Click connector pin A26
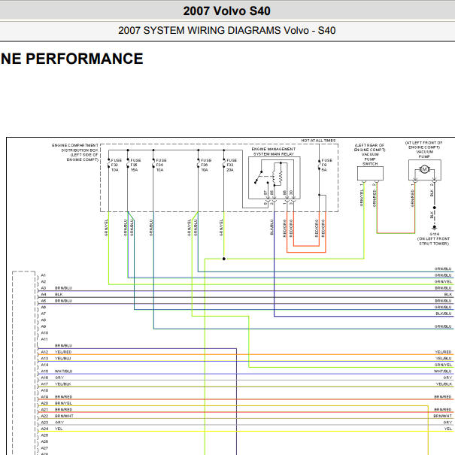The width and height of the screenshot is (455, 455). [x=44, y=441]
